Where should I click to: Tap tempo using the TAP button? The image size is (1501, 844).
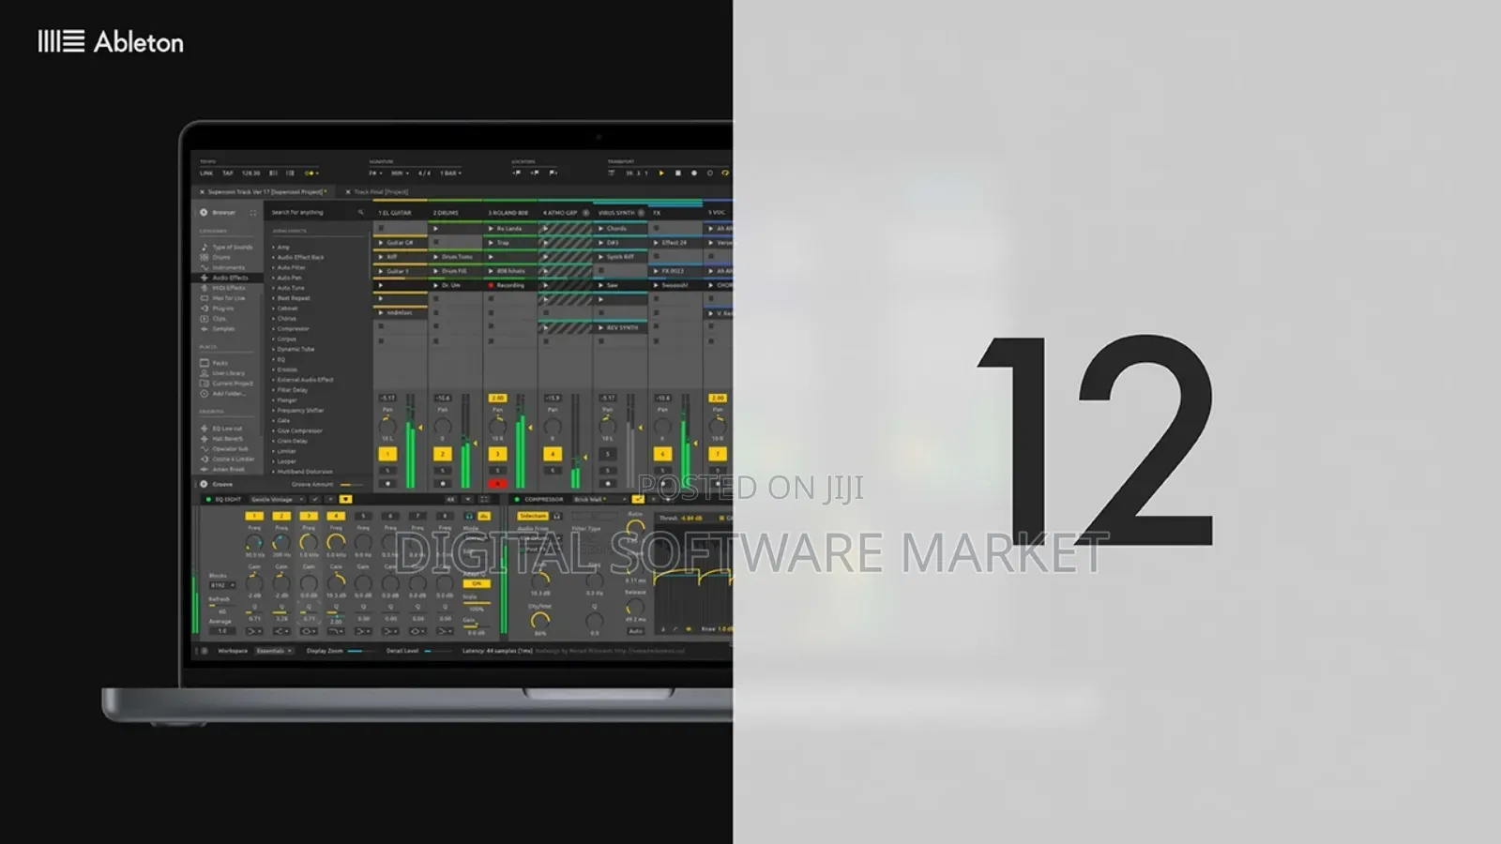(228, 173)
